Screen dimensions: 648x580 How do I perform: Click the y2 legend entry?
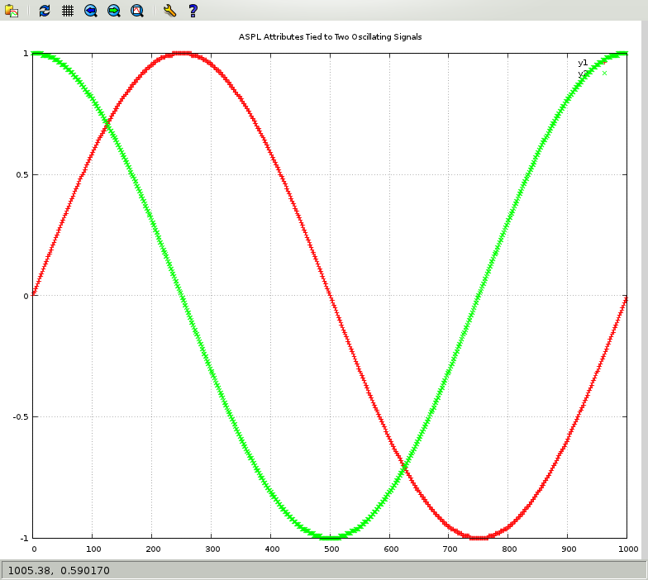[x=583, y=74]
